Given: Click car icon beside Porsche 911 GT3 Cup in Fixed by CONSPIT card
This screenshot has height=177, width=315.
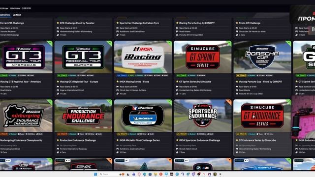Looking at the screenshot, I should click(237, 94).
